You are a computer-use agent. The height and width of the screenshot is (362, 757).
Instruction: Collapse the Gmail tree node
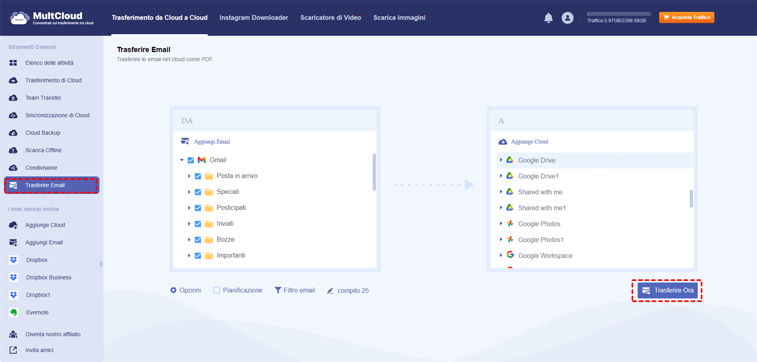(182, 160)
